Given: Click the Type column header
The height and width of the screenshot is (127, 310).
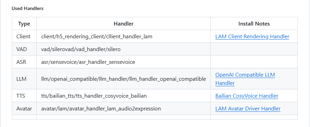Looking at the screenshot, I should click(x=24, y=24).
